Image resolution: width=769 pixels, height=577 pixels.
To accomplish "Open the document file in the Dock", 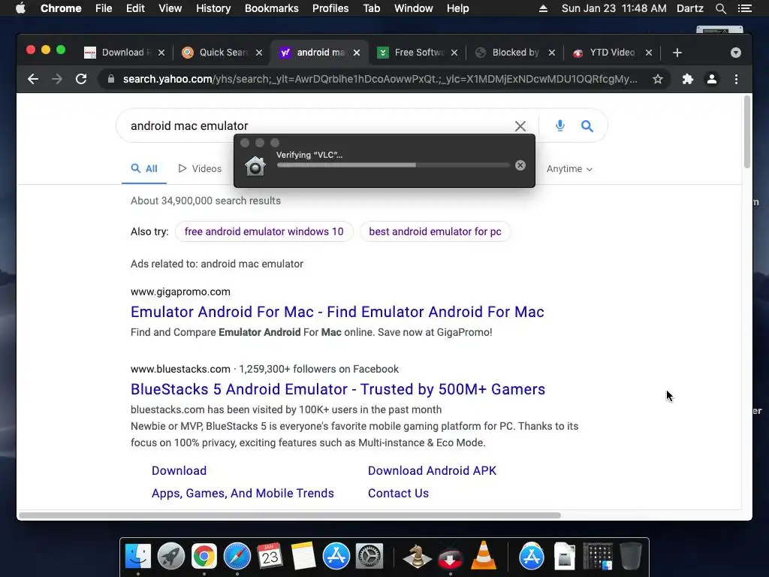I will pos(565,556).
